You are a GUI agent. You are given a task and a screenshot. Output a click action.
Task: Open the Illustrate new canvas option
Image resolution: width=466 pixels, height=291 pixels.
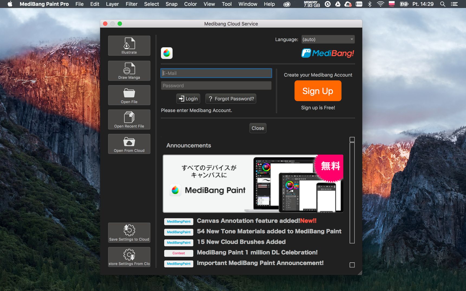point(129,45)
